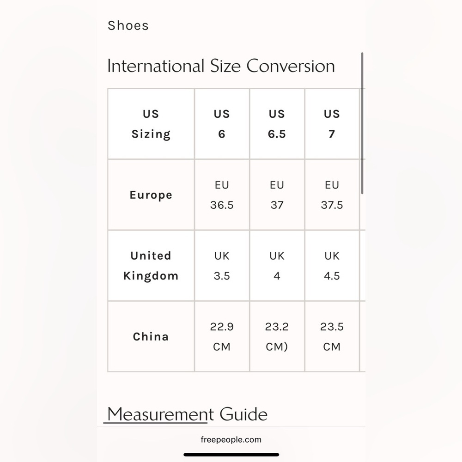Select the US 6.5 column header

click(277, 124)
